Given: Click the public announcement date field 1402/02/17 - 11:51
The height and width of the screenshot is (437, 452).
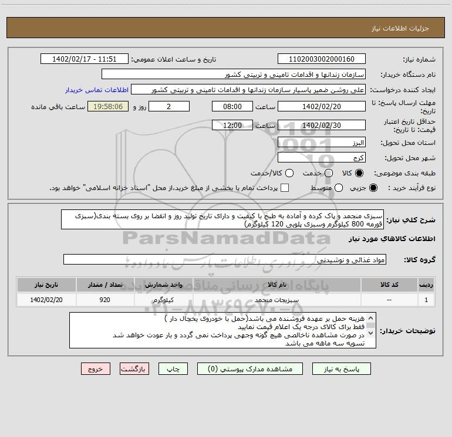Looking at the screenshot, I should click(85, 59).
